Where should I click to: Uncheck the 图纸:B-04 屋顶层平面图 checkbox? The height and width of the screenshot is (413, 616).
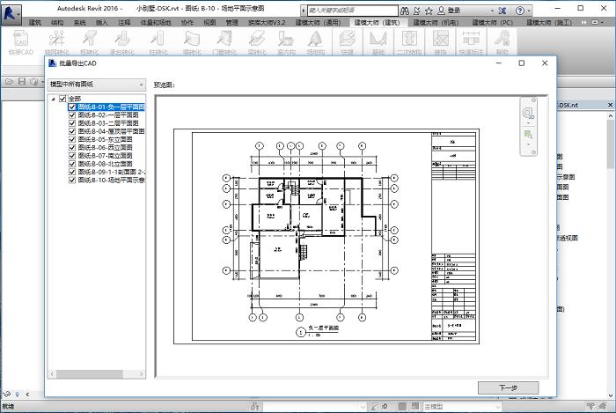tap(72, 131)
